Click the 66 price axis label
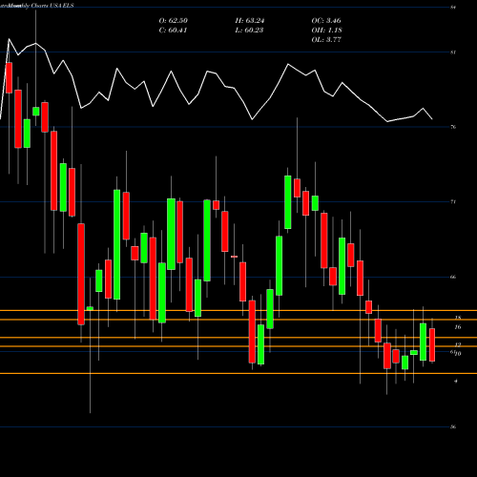Viewport: 477px width, 477px height. [453, 277]
